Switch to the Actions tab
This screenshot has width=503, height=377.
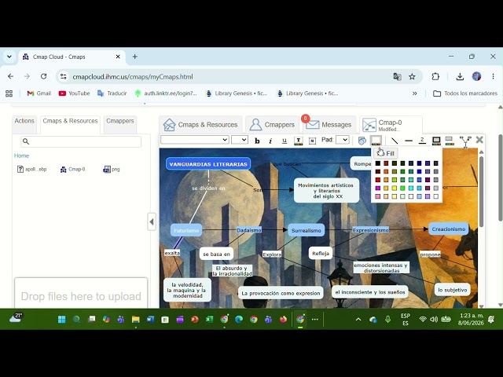click(x=24, y=121)
